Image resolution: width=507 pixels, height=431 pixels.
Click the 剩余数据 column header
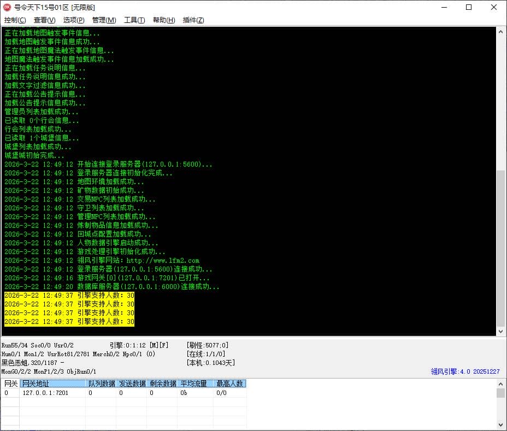162,383
